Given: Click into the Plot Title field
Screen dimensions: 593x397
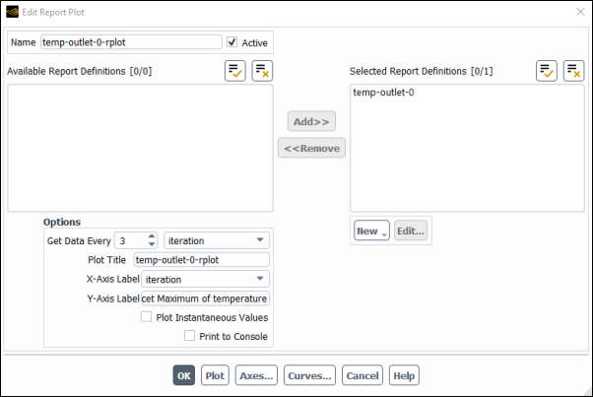Looking at the screenshot, I should 202,260.
